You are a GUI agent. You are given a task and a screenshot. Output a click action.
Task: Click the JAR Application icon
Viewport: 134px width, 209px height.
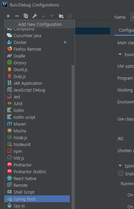pyautogui.click(x=9, y=83)
